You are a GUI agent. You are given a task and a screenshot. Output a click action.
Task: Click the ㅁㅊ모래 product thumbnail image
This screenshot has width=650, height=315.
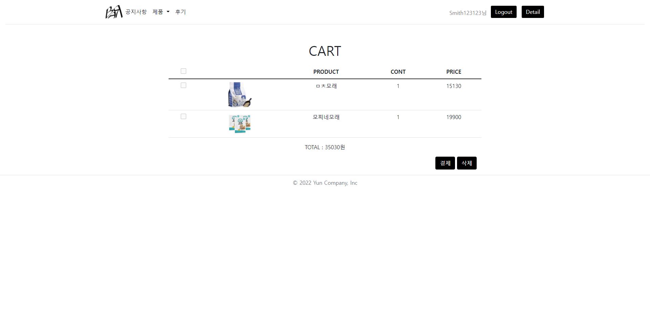point(239,94)
